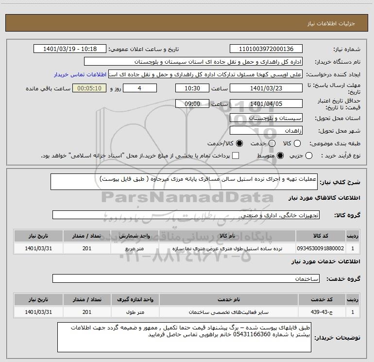Select services table quantity 201 cell
The height and width of the screenshot is (362, 374).
tap(87, 312)
